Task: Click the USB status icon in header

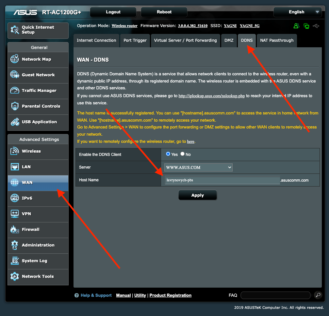Action: 316,26
